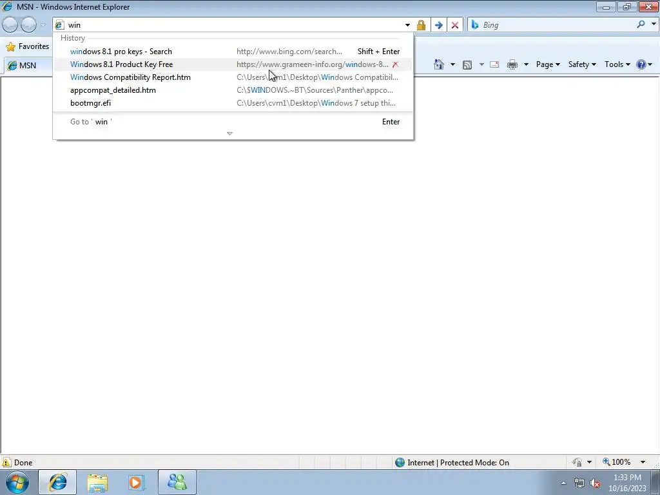Select 'Windows 8.1 Product Key Free' history entry
Viewport: 660px width, 495px height.
(233, 64)
